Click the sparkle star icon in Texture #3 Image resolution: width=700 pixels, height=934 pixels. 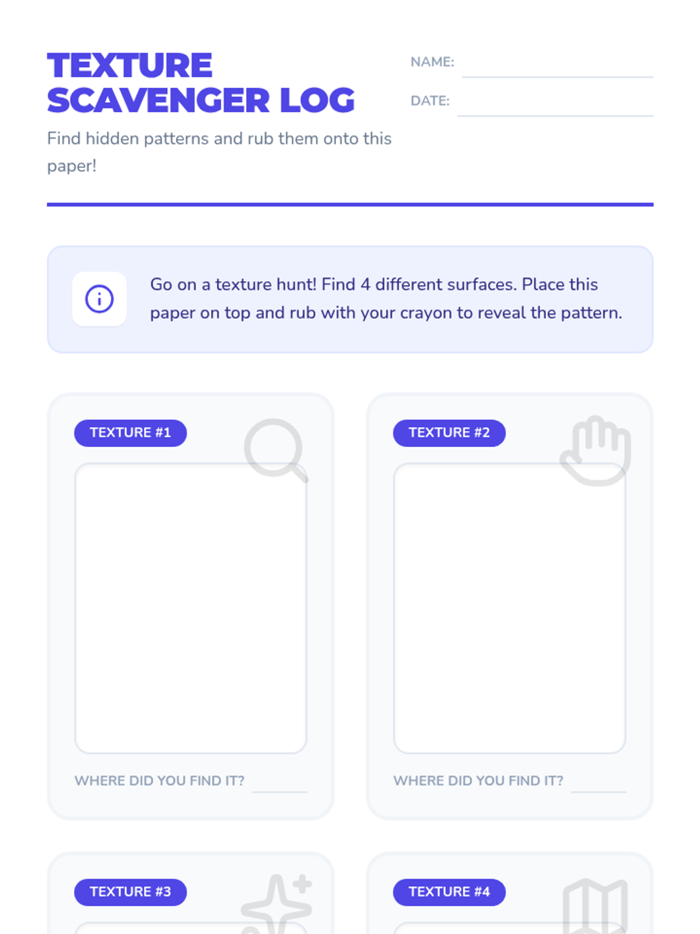tap(278, 904)
